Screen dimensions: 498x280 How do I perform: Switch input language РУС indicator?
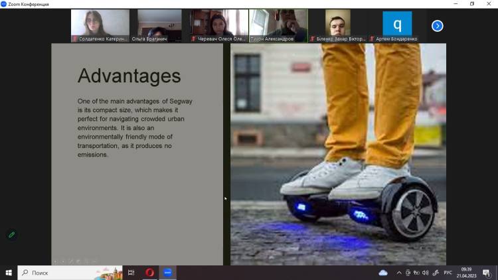click(x=448, y=273)
